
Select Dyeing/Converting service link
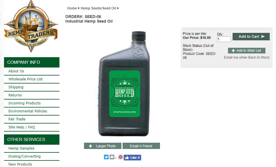coord(25,156)
